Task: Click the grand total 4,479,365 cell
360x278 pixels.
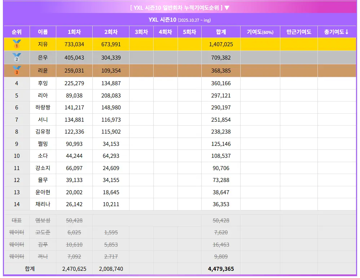Action: coord(221,269)
